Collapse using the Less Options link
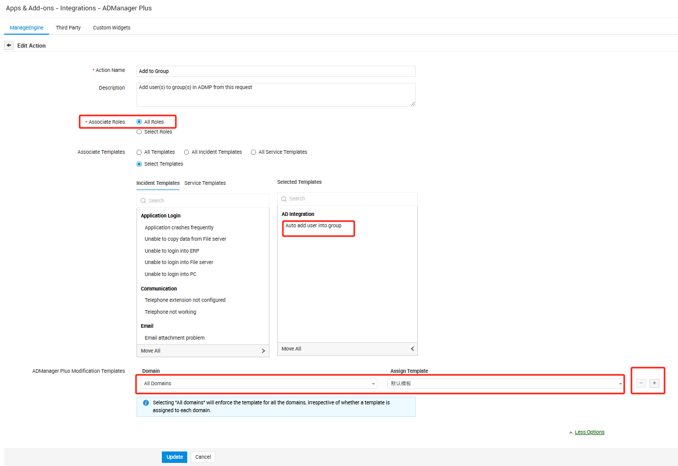 (589, 432)
